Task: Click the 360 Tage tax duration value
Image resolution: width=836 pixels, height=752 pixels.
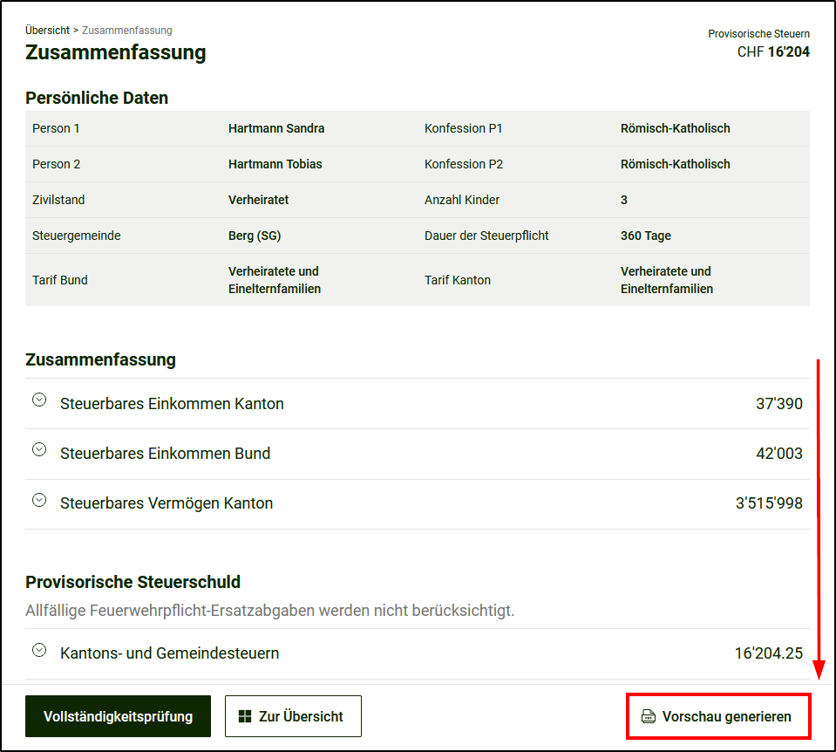Action: click(645, 236)
